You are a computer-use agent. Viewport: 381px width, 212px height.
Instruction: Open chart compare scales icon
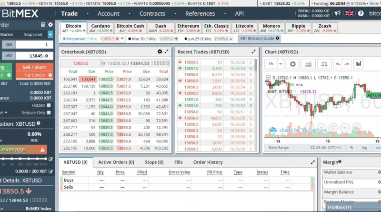[x=324, y=64]
